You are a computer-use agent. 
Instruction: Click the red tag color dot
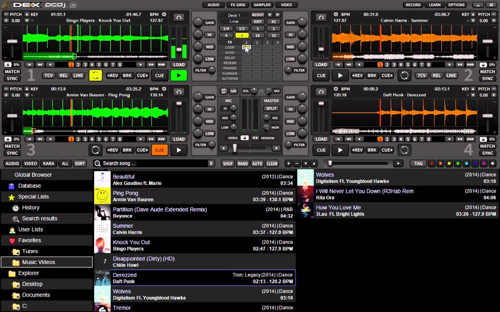point(431,163)
